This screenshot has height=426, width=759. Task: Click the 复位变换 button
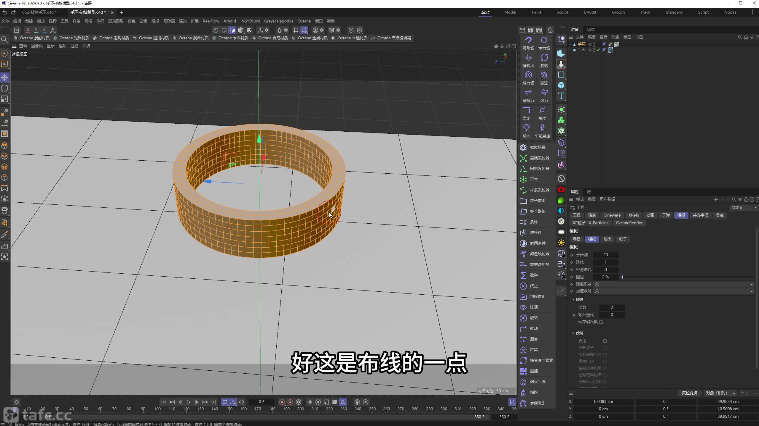pyautogui.click(x=689, y=393)
